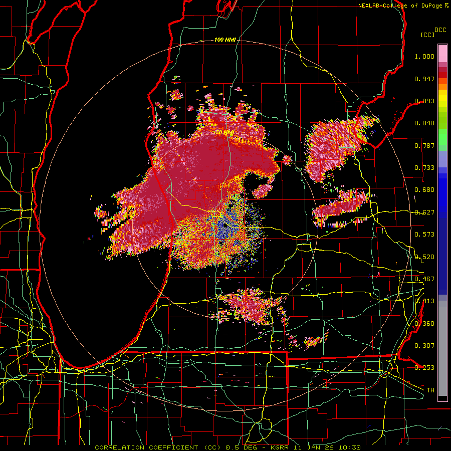Click the DCC product label above the color scale
The image size is (451, 451).
440,30
